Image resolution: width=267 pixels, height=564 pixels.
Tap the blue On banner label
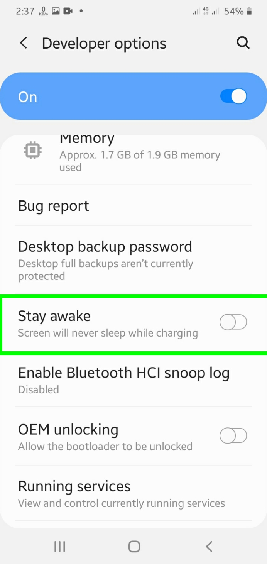click(28, 97)
